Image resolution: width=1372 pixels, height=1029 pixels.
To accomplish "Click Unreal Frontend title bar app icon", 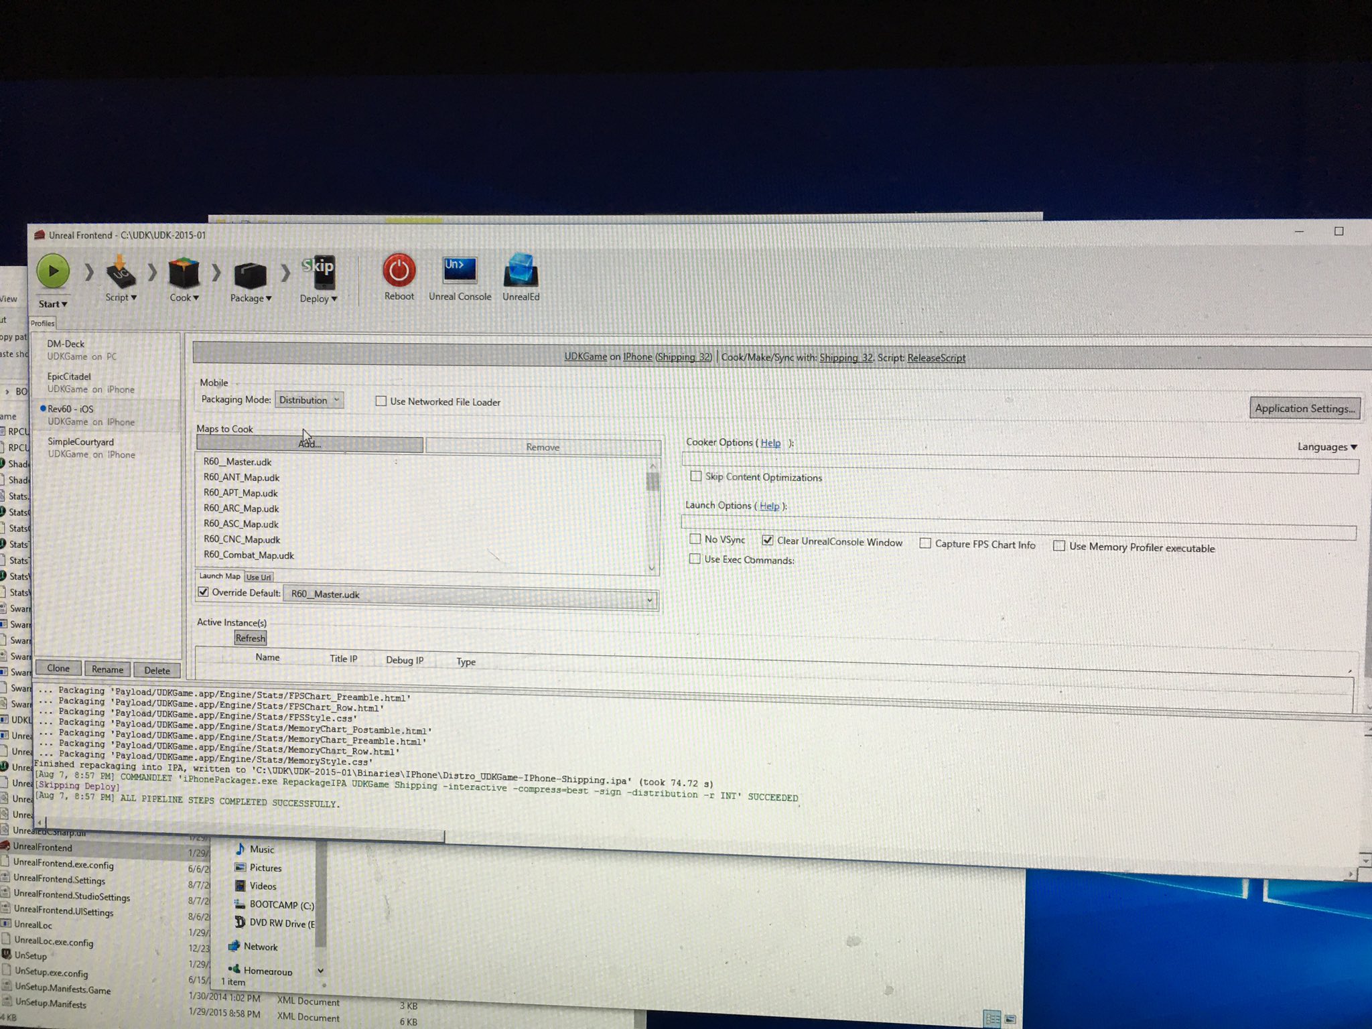I will [40, 234].
